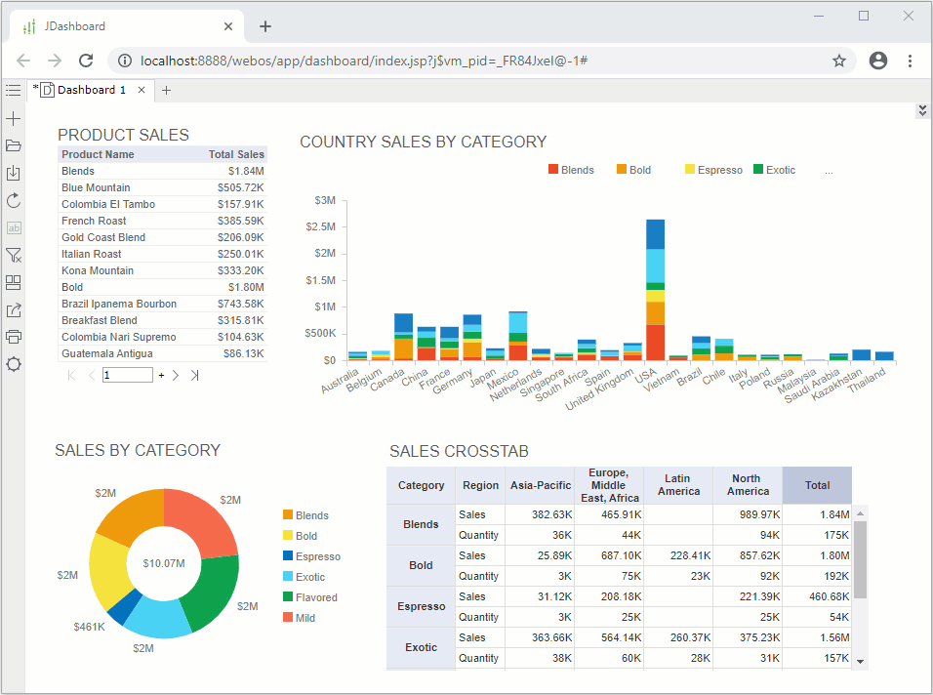Click the Share/export icon in sidebar
The width and height of the screenshot is (933, 695).
(x=13, y=310)
